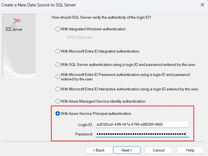Pick Microsoft Entra ID Password authentication option

tap(58, 77)
